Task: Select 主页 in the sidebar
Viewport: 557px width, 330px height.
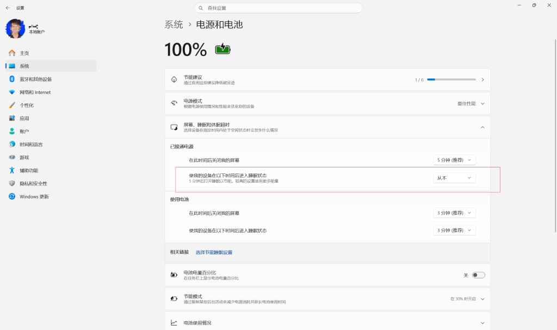Action: 51,53
